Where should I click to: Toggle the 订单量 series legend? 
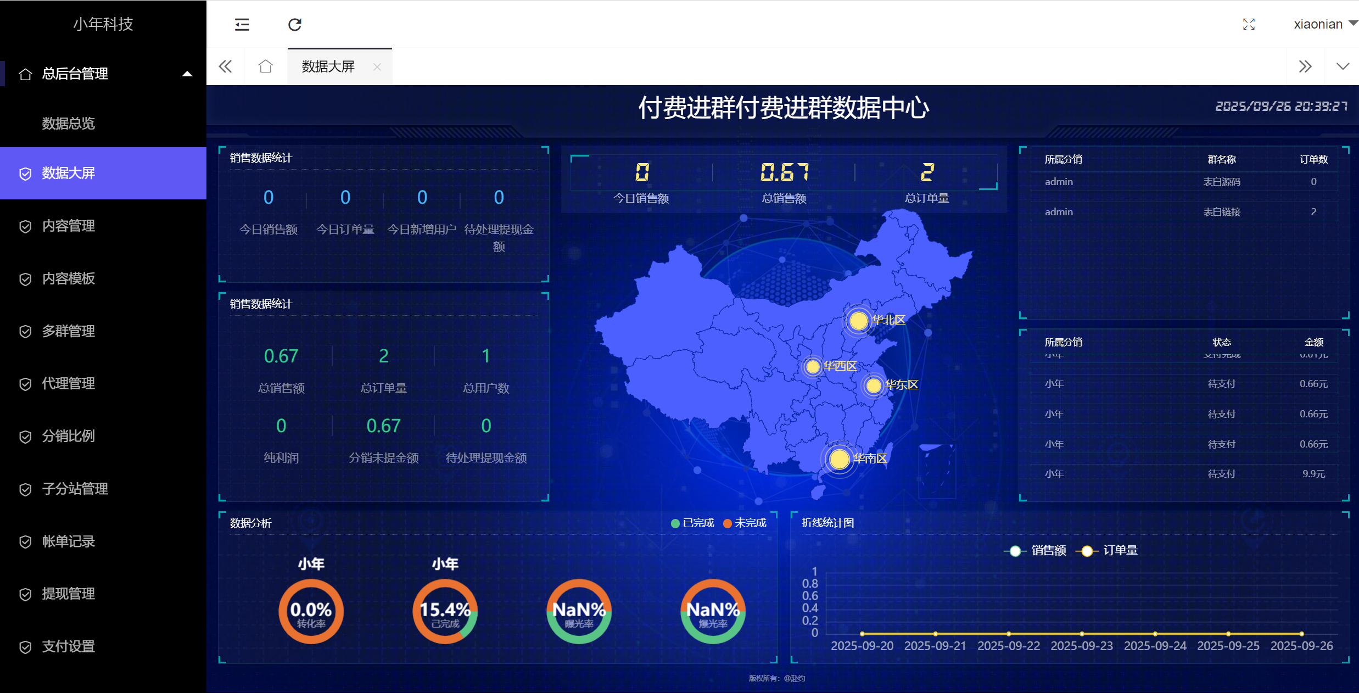[x=1112, y=550]
